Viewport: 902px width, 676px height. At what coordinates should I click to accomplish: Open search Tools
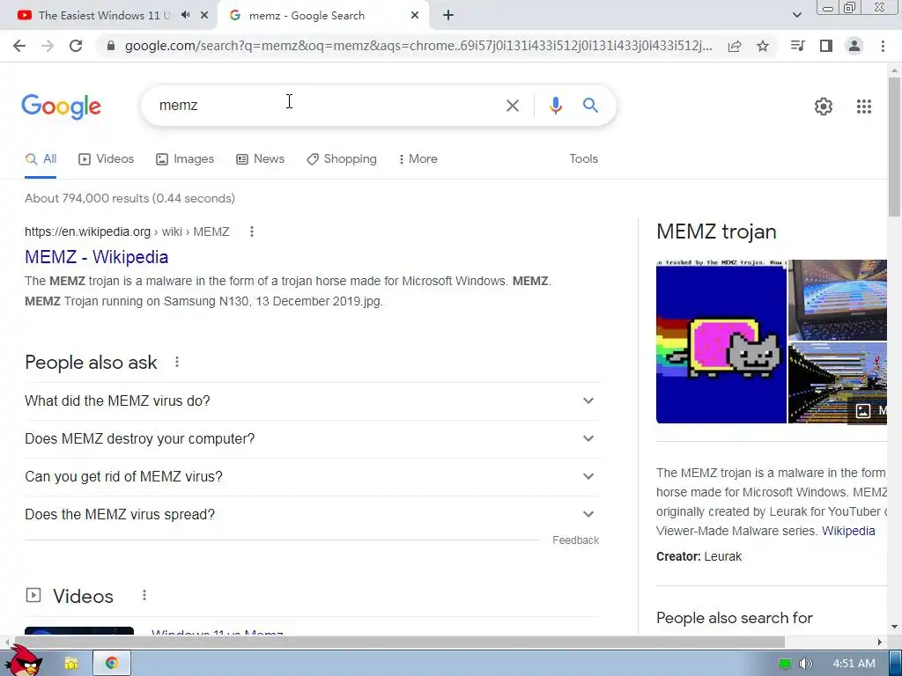click(x=583, y=159)
